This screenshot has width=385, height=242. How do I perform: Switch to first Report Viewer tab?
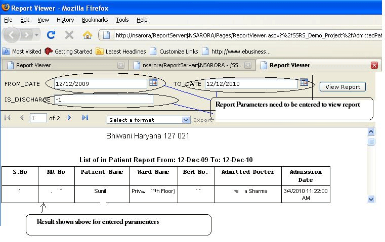tap(61, 65)
